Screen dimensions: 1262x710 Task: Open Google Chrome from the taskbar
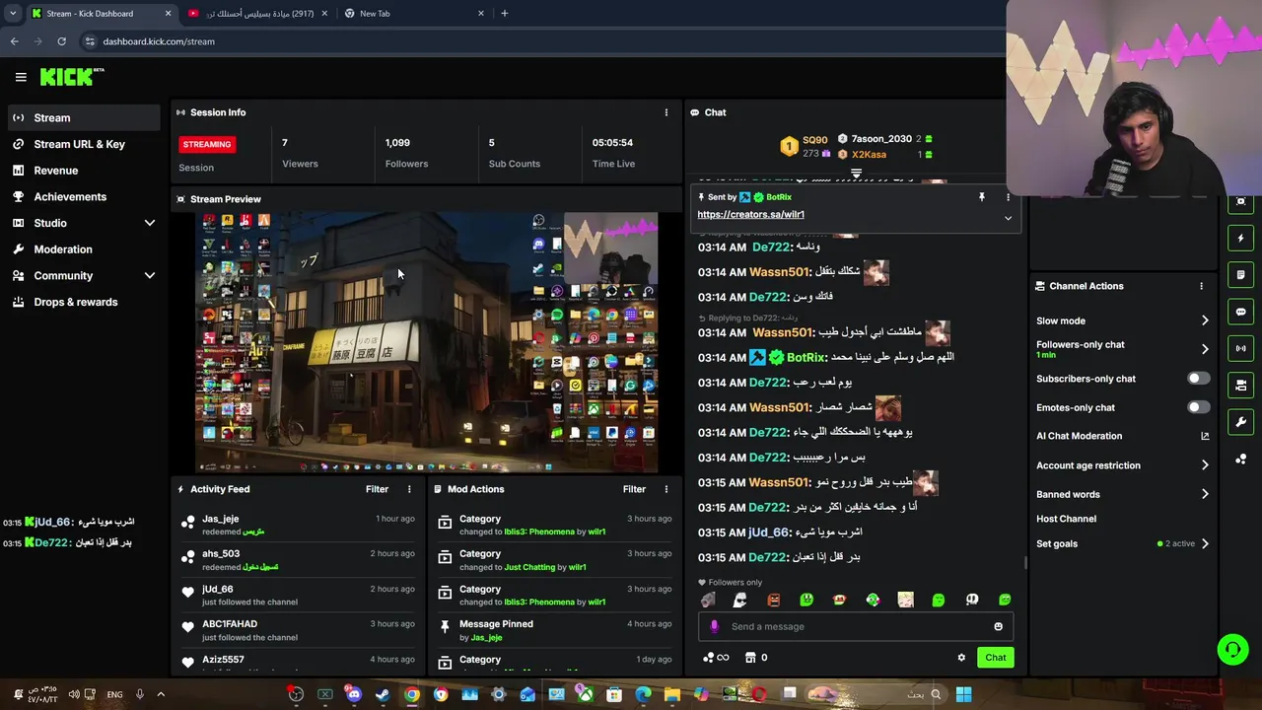click(x=411, y=694)
